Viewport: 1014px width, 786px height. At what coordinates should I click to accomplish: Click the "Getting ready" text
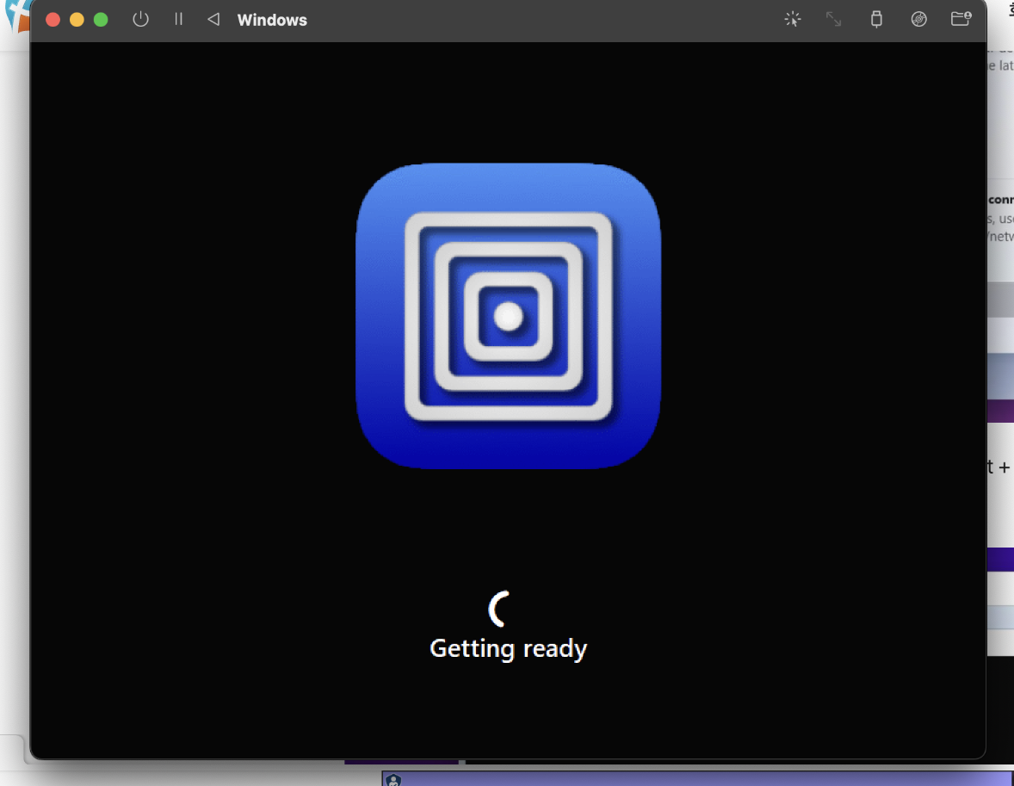509,649
